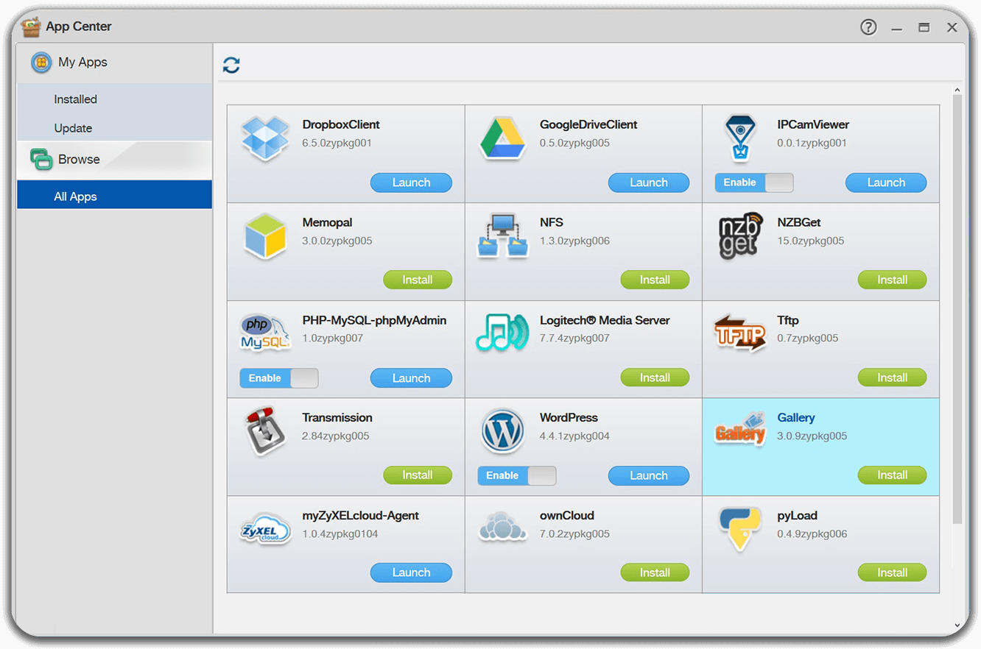Click the Logitech Media Server icon
The width and height of the screenshot is (981, 649).
click(x=502, y=332)
